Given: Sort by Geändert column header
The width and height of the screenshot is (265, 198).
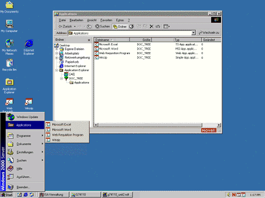Looking at the screenshot, I should tap(211, 40).
